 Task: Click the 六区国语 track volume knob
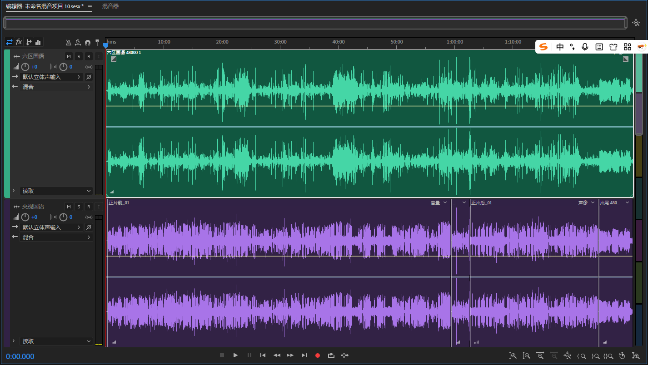click(25, 67)
